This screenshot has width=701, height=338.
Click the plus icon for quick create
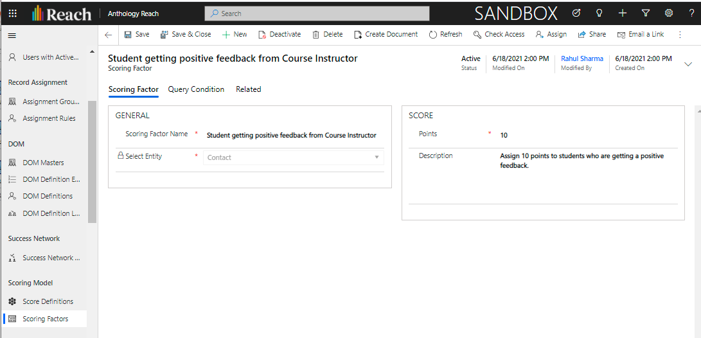tap(622, 13)
